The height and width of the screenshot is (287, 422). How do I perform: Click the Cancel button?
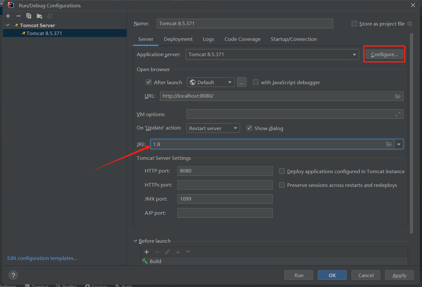(x=366, y=275)
